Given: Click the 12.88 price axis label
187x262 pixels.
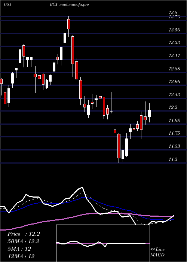Looking at the screenshot, I should click(174, 68).
